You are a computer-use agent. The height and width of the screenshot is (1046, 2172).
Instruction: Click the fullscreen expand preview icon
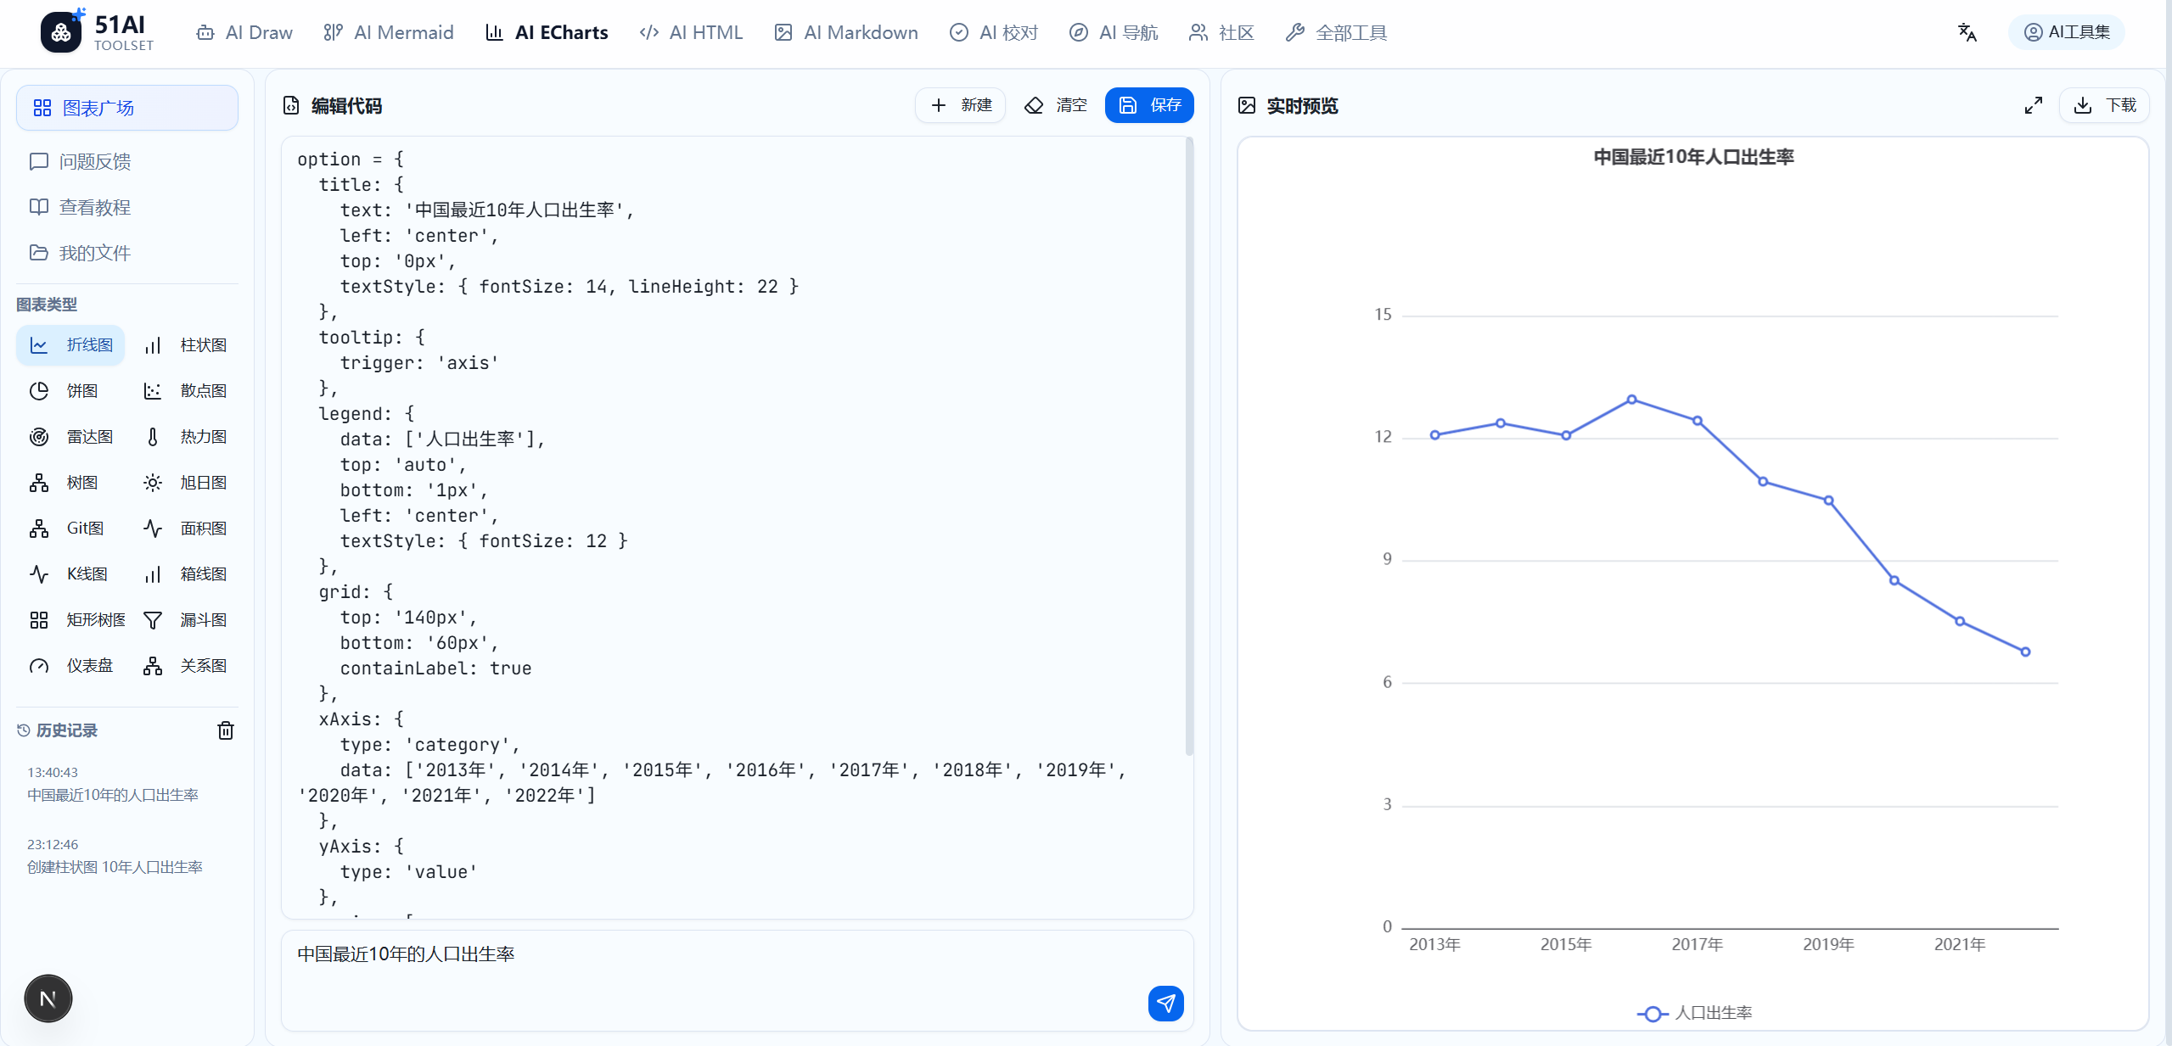(2033, 105)
